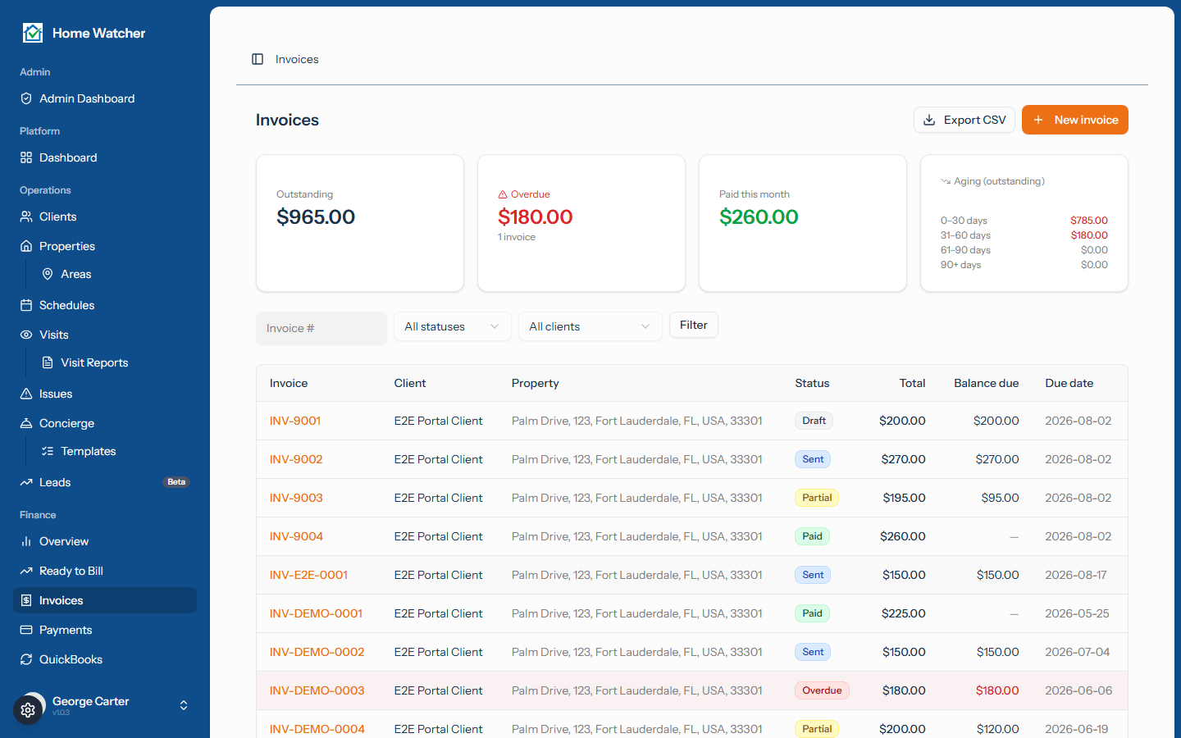This screenshot has height=738, width=1181.
Task: Open invoice INV-9003
Action: tap(296, 498)
